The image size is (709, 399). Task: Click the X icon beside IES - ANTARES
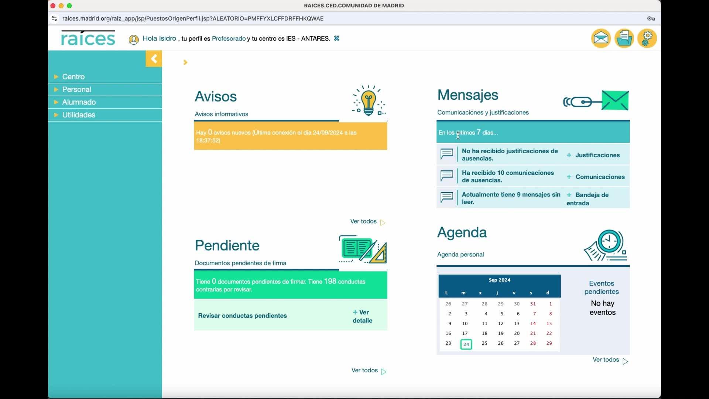336,38
